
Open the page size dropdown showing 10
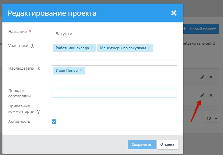point(212,119)
